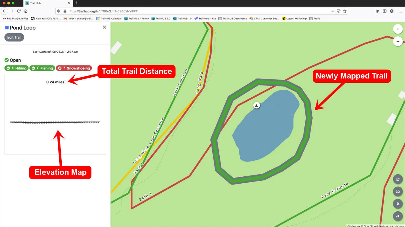Open the Ritz Pix @ LifePics bookmark
Screen dimensions: 405x227
tap(15, 18)
